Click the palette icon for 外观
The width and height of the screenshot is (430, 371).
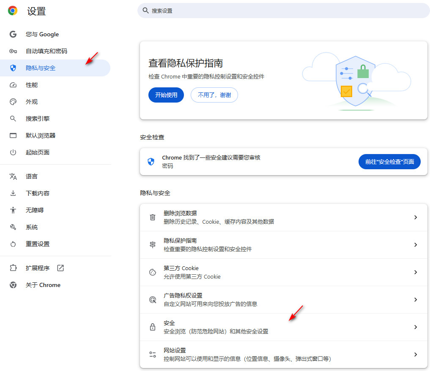click(x=13, y=102)
